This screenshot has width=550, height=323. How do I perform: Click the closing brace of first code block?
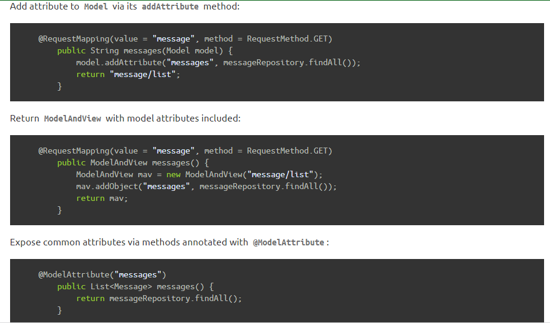pos(59,86)
